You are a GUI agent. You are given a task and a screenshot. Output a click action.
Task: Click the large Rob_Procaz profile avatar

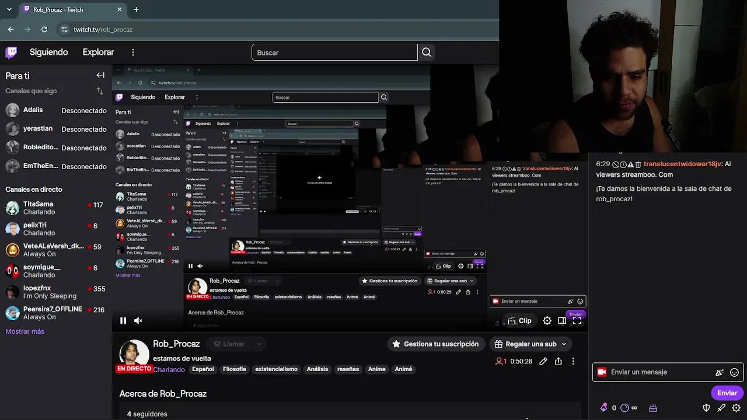pyautogui.click(x=134, y=353)
